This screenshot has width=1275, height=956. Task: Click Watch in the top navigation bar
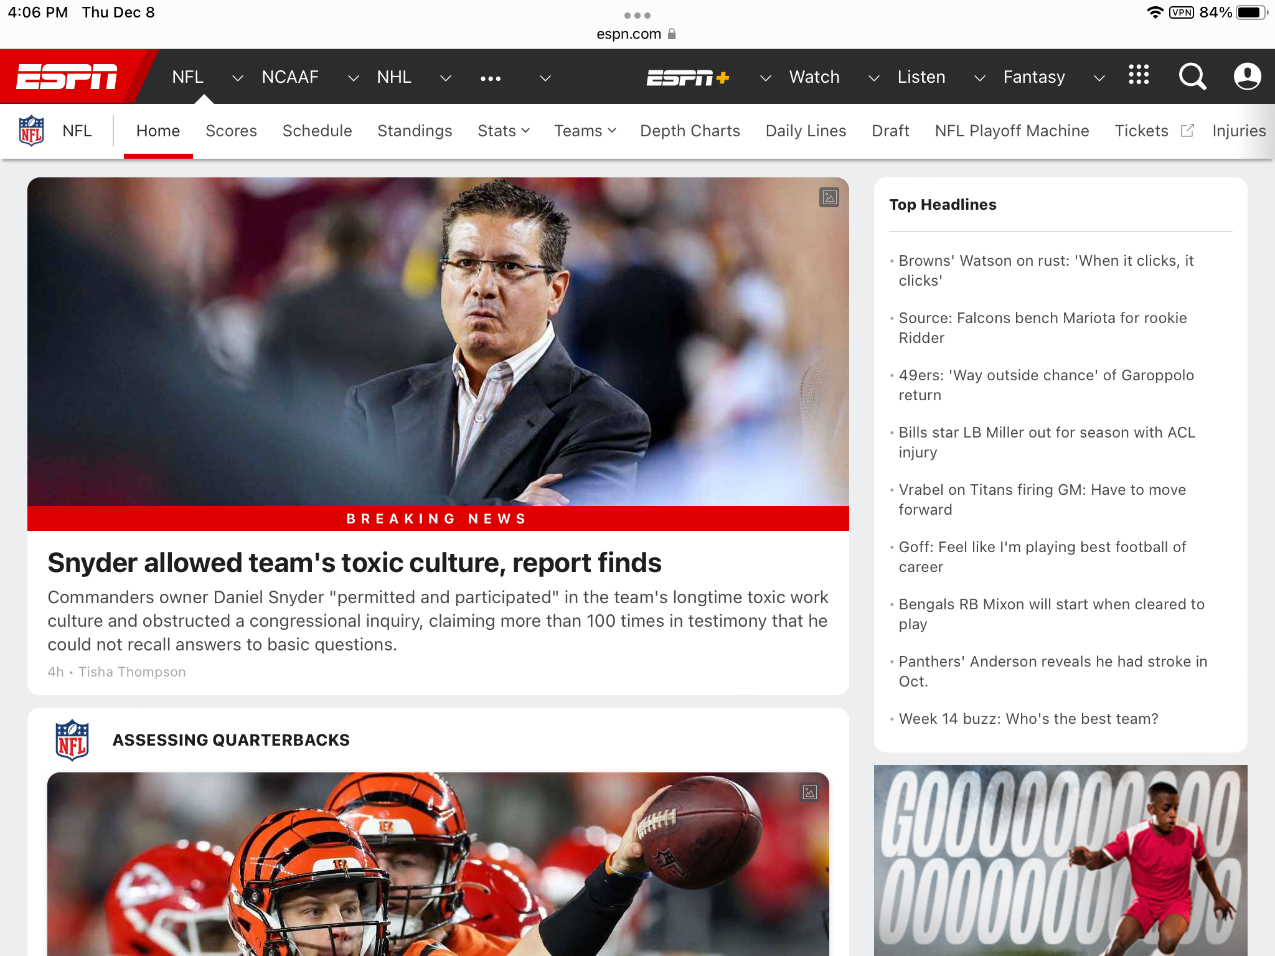tap(814, 77)
